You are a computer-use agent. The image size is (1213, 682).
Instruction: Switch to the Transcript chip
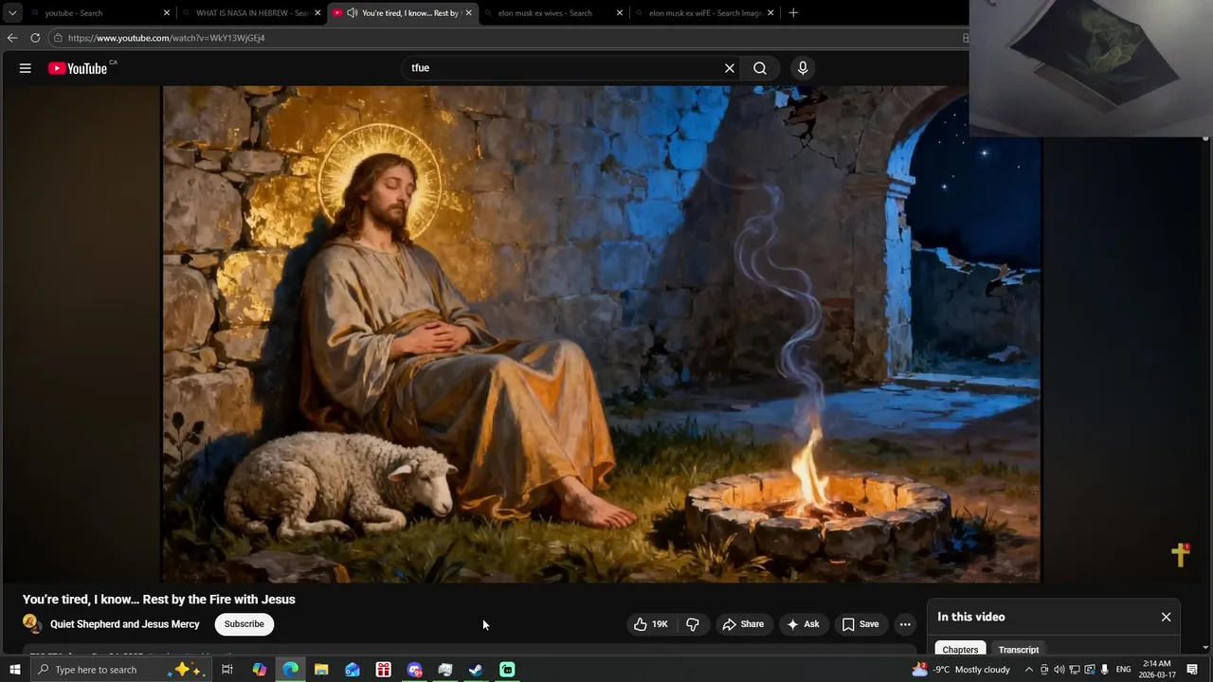point(1019,650)
